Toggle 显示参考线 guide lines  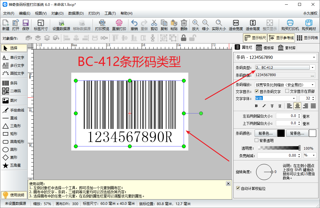[x=281, y=38]
